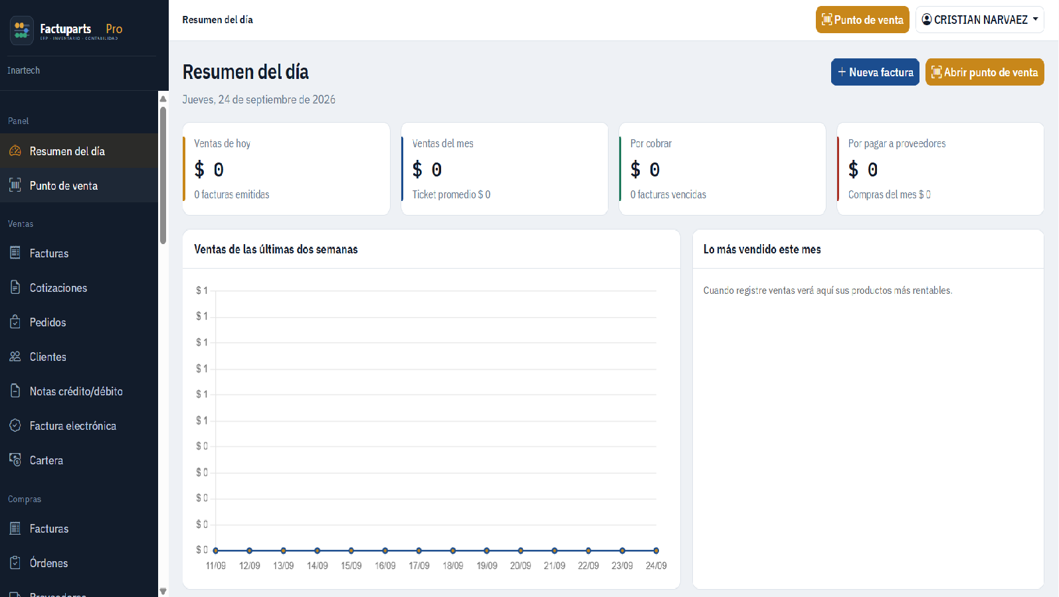Viewport: 1059px width, 597px height.
Task: Open the Clientes people icon
Action: tap(15, 356)
